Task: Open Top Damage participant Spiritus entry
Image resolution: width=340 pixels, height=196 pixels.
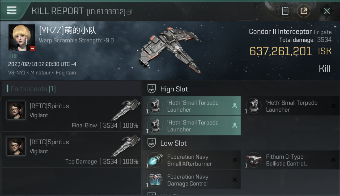Action: [x=71, y=150]
